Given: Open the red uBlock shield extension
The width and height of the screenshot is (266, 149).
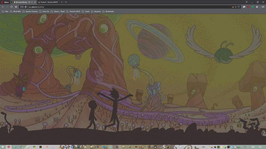Looking at the screenshot, I should [x=248, y=7].
